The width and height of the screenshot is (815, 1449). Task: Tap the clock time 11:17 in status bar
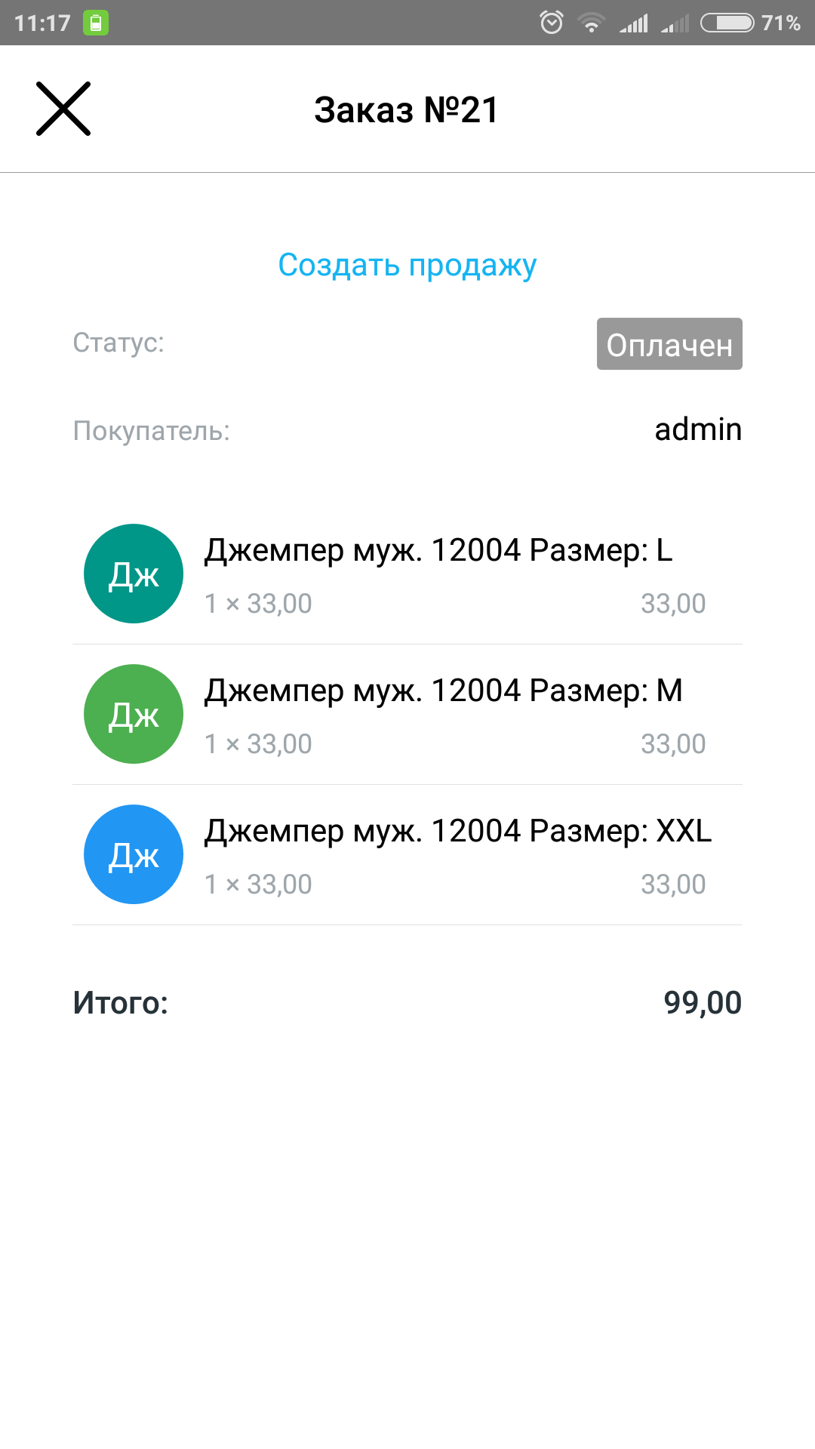click(42, 23)
